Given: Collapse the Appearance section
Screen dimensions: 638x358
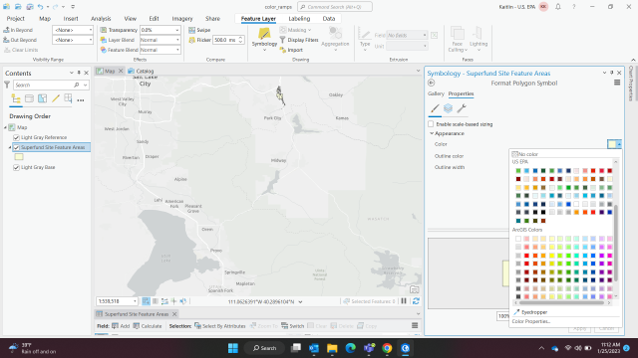Looking at the screenshot, I should click(x=432, y=133).
